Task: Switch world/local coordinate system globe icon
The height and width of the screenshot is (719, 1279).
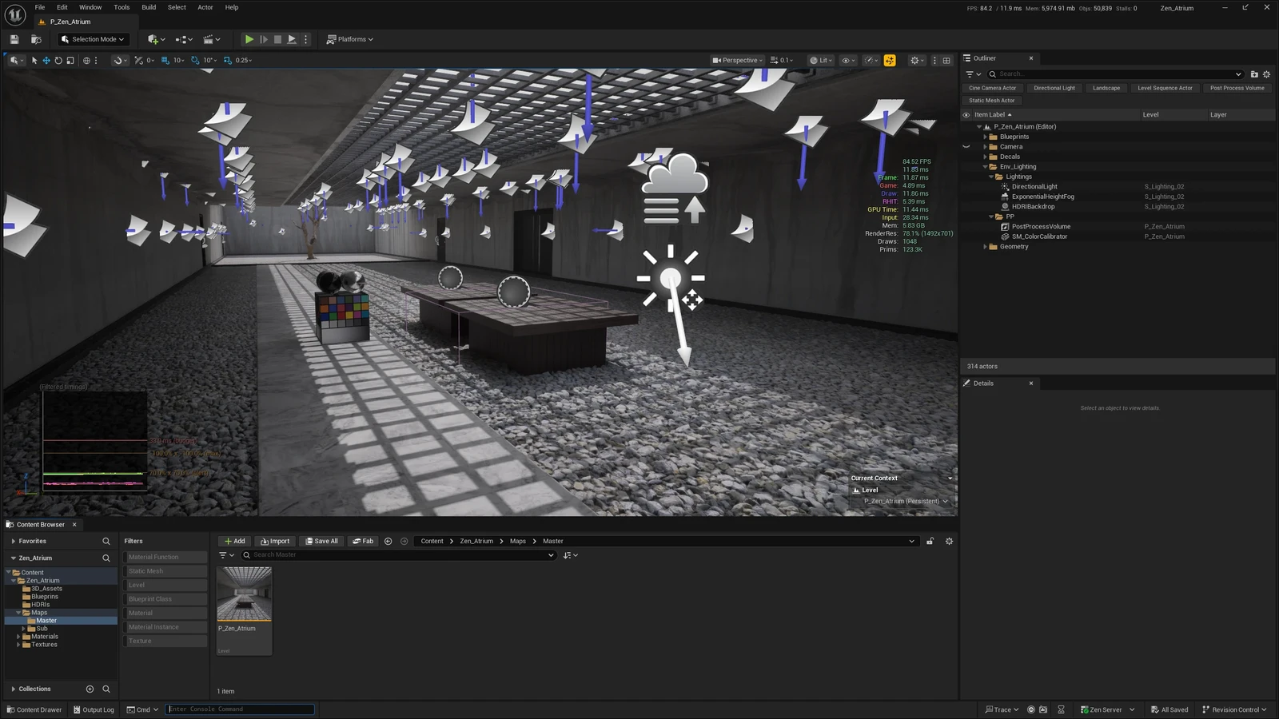Action: coord(86,60)
